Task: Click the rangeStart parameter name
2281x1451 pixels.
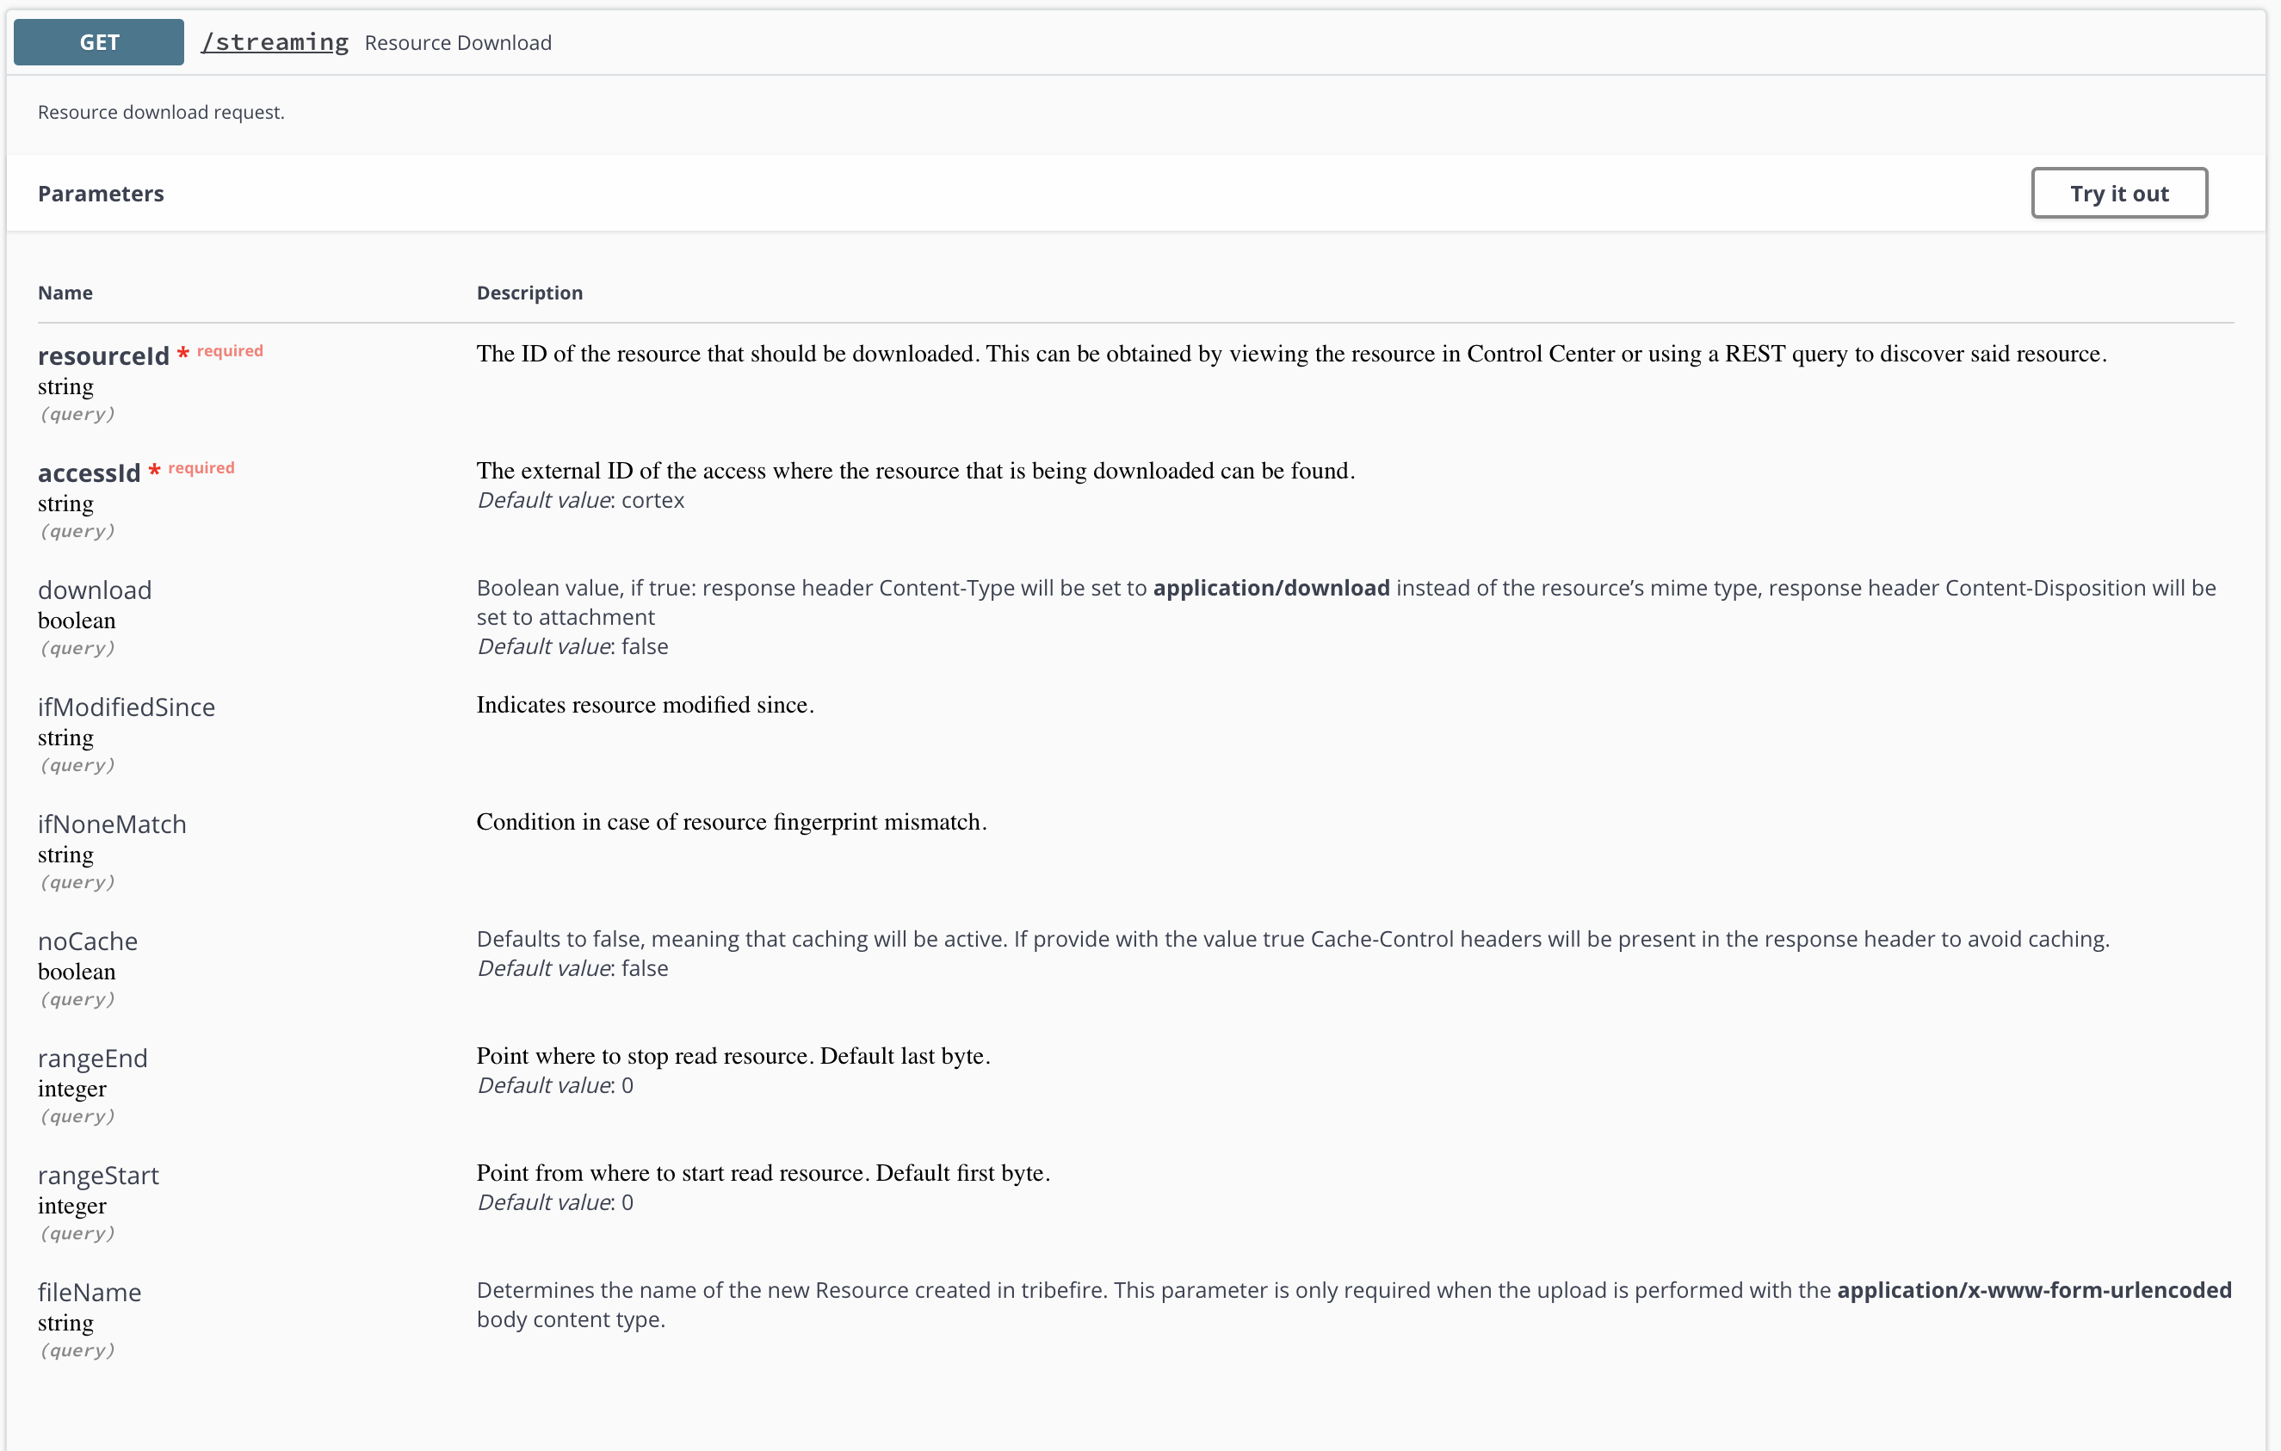Action: tap(98, 1176)
